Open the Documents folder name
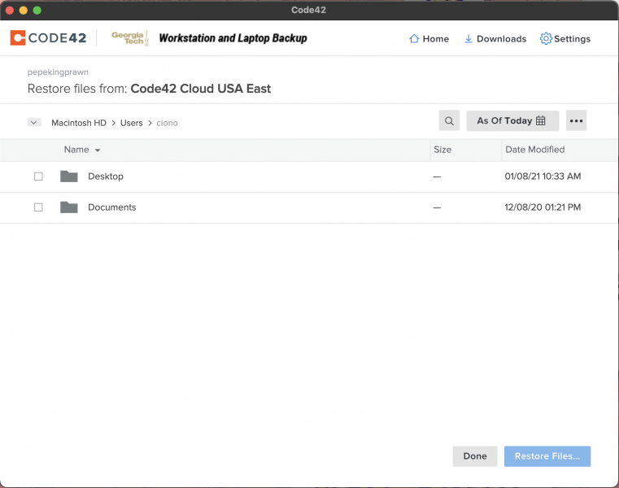This screenshot has width=619, height=488. [x=111, y=207]
